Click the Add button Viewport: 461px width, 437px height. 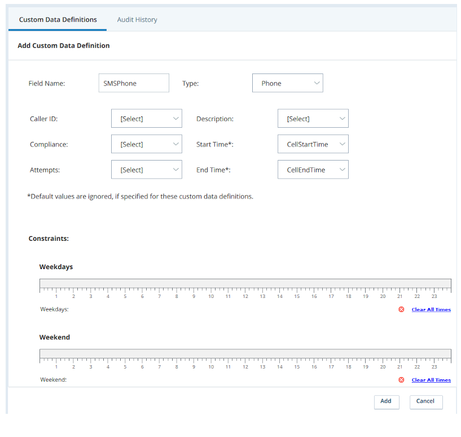coord(387,402)
